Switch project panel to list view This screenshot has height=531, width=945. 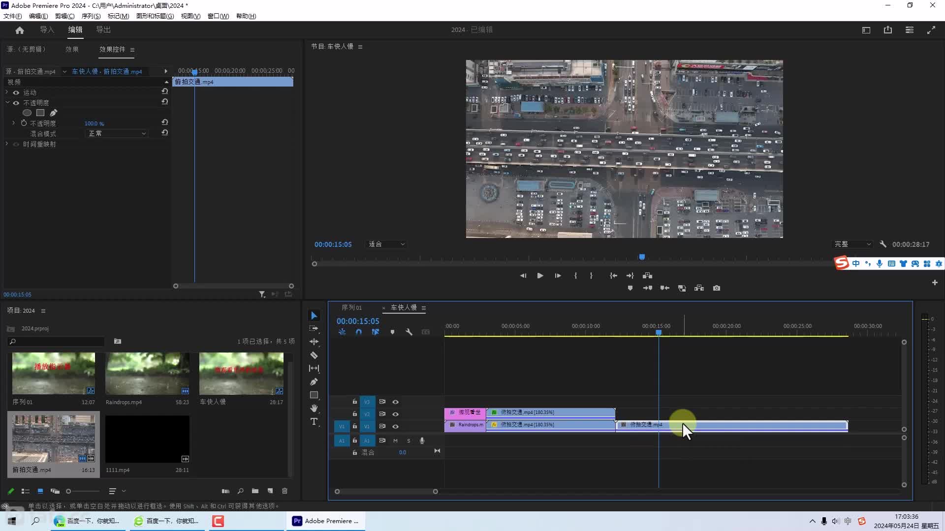pos(26,491)
